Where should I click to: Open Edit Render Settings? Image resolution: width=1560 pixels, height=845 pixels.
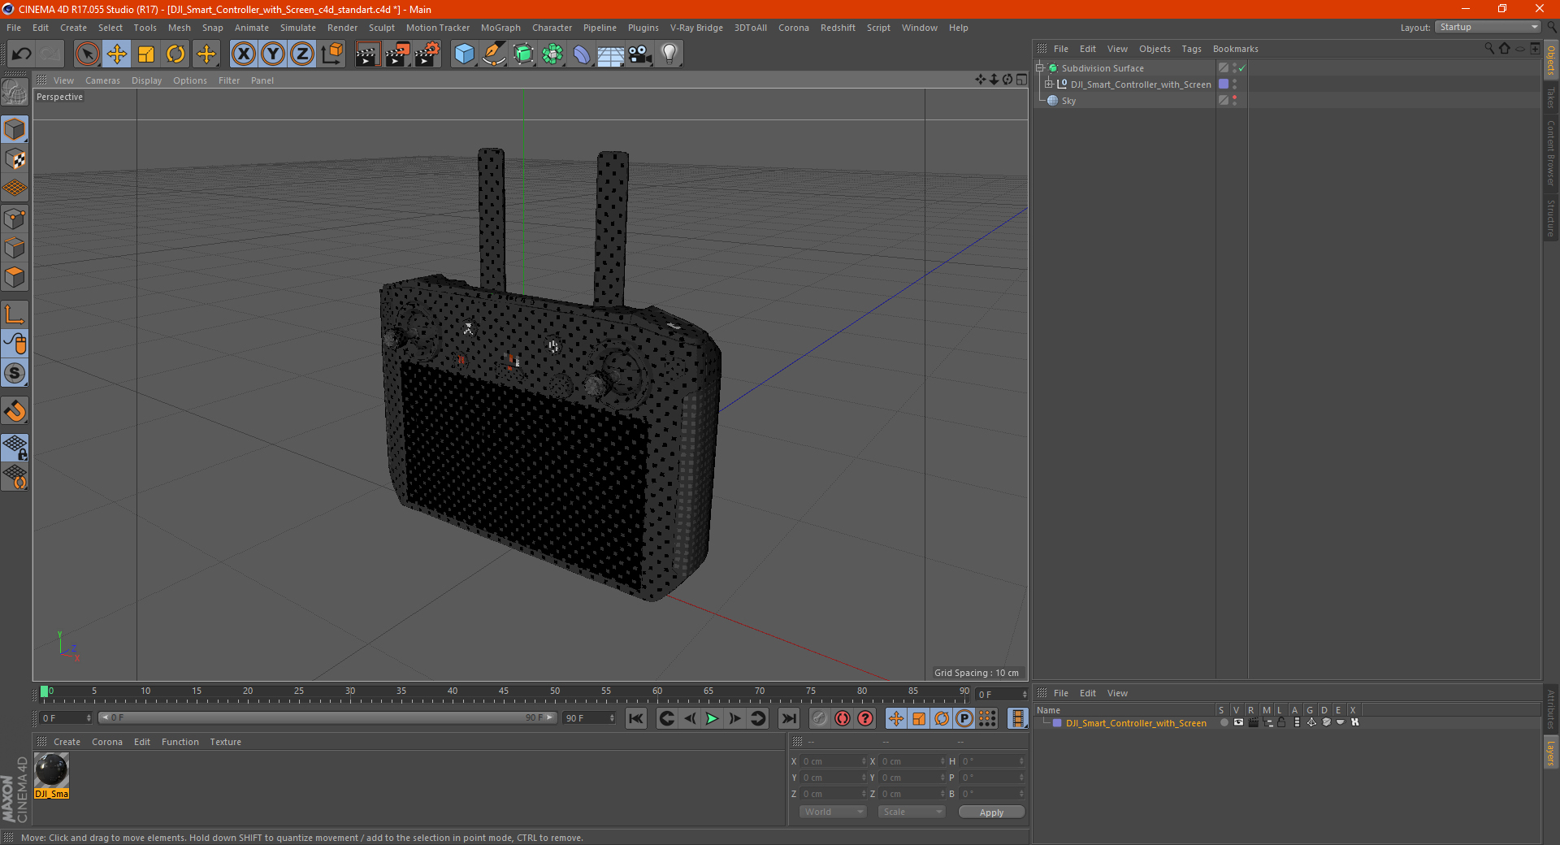pos(427,54)
